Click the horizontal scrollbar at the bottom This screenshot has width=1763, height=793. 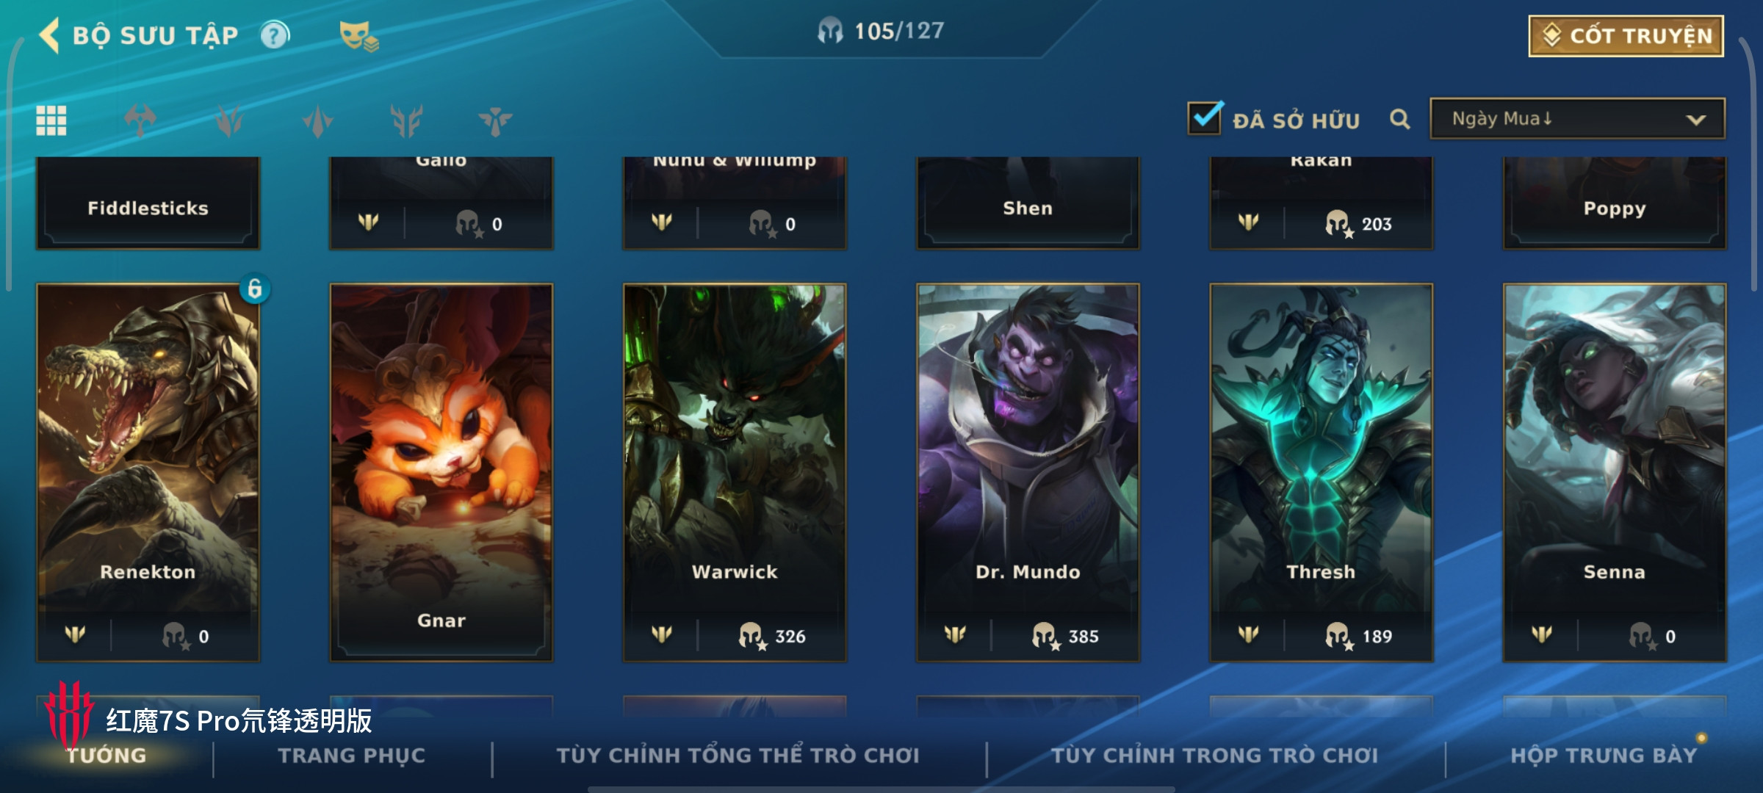(881, 789)
